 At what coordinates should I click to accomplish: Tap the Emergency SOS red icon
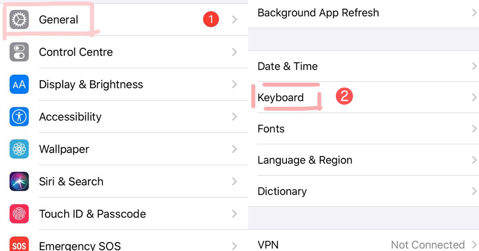coord(19,245)
